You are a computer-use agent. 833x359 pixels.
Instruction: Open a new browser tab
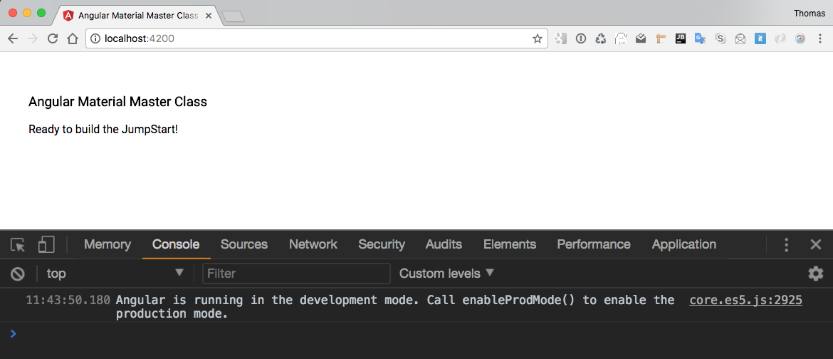pos(233,17)
